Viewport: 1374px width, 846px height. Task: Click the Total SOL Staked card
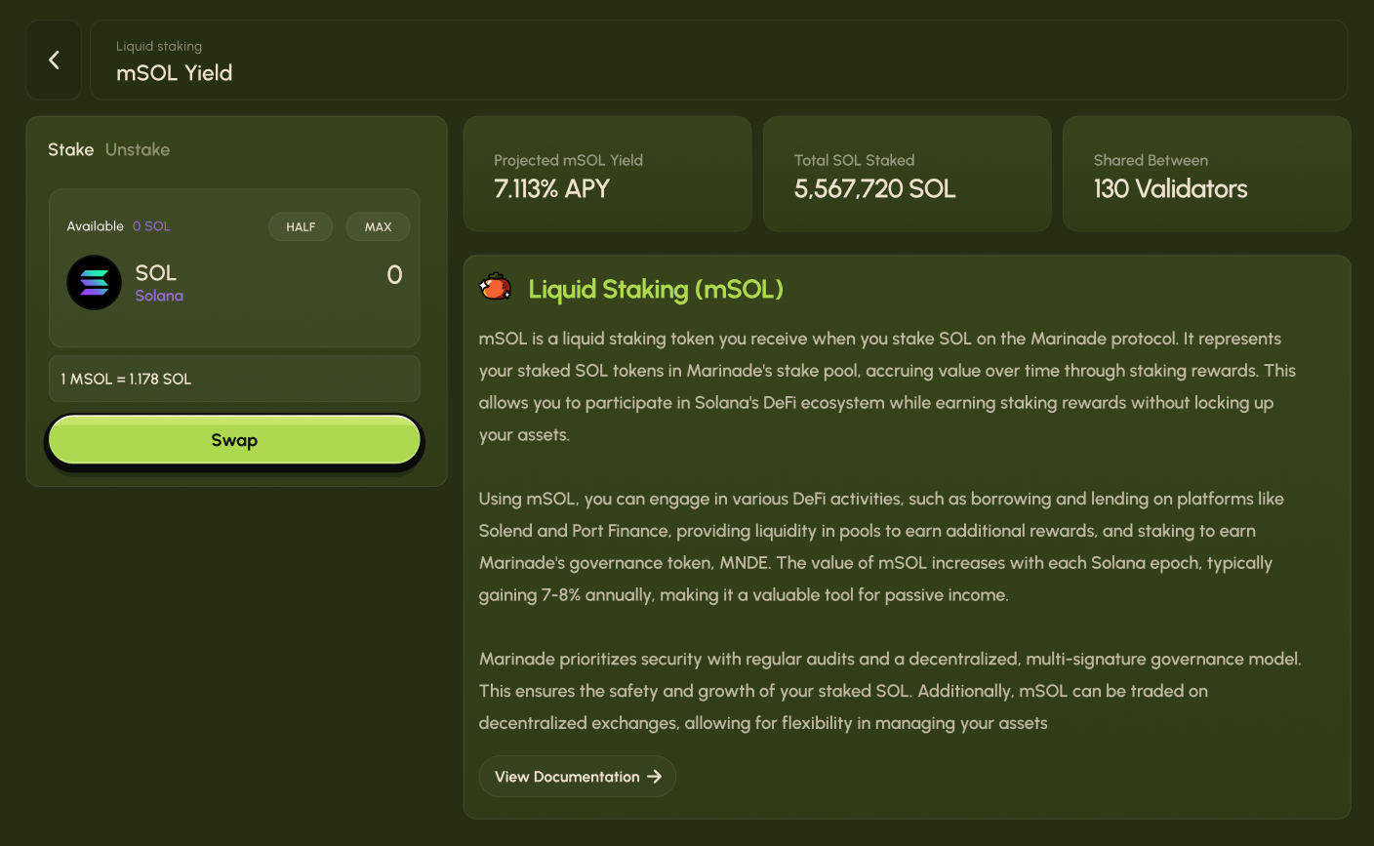coord(907,175)
